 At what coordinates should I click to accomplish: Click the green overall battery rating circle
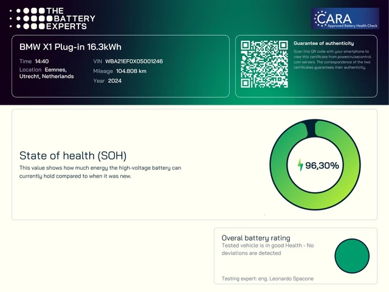coord(352,255)
